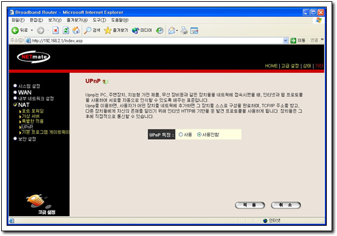
Task: Click the Refresh page icon
Action: coord(66,31)
